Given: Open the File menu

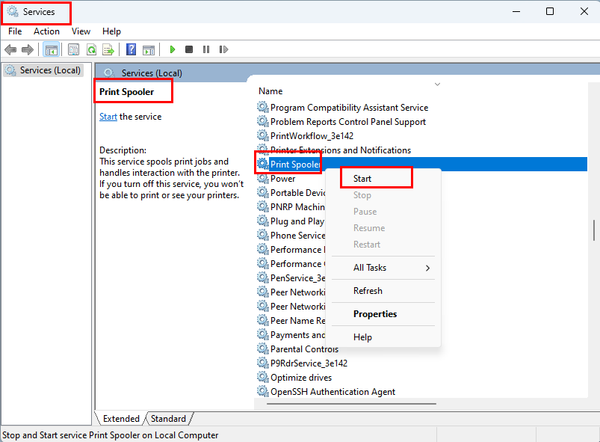Looking at the screenshot, I should point(15,31).
